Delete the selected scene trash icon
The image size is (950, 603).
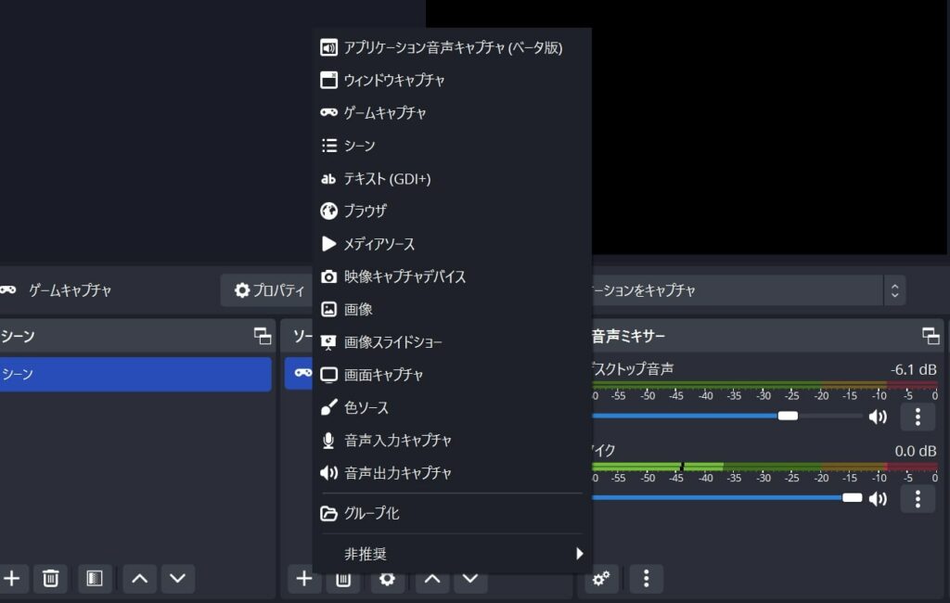pyautogui.click(x=51, y=579)
